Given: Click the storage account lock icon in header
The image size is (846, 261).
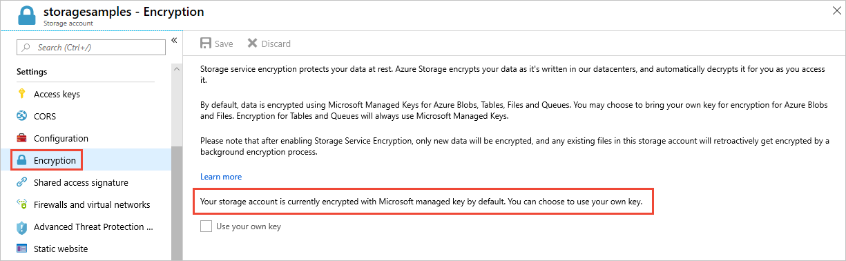Looking at the screenshot, I should tap(26, 15).
